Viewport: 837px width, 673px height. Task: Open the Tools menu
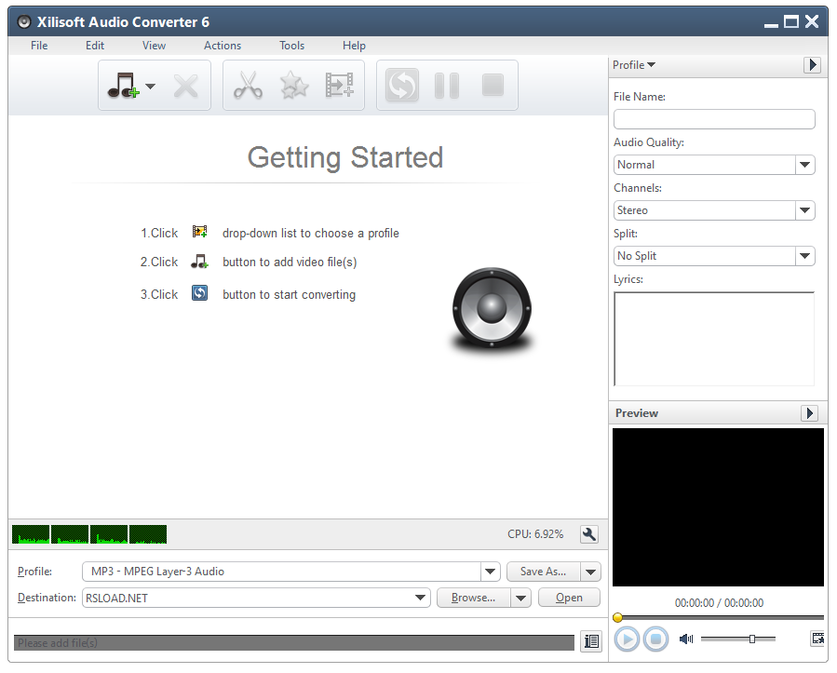(291, 45)
